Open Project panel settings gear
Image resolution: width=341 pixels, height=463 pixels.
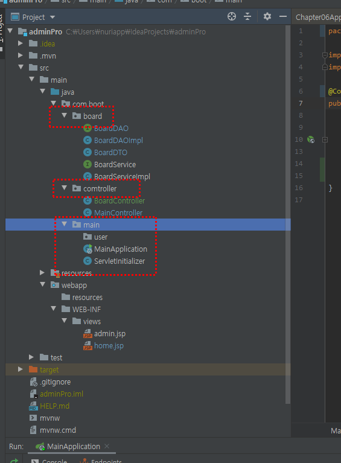pos(267,16)
